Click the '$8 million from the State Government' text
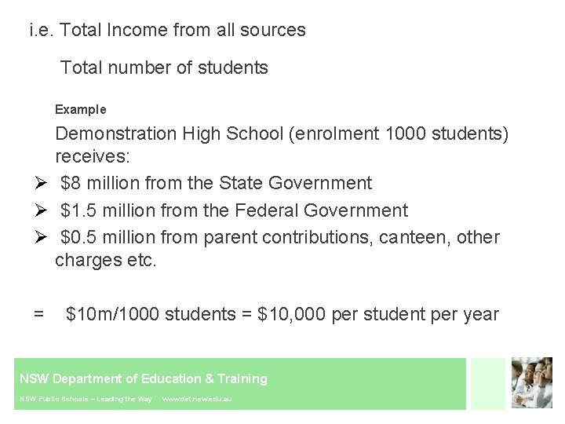This screenshot has height=424, width=565. click(217, 183)
